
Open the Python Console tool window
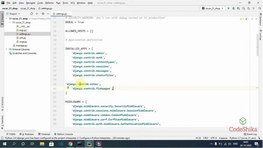64,134
